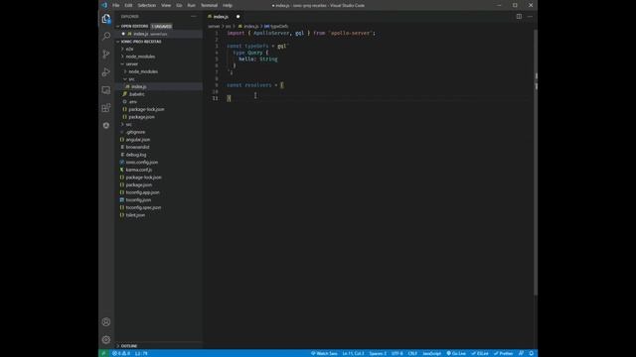The height and width of the screenshot is (357, 636).
Task: Click the UTF-8 encoding indicator
Action: pos(397,353)
